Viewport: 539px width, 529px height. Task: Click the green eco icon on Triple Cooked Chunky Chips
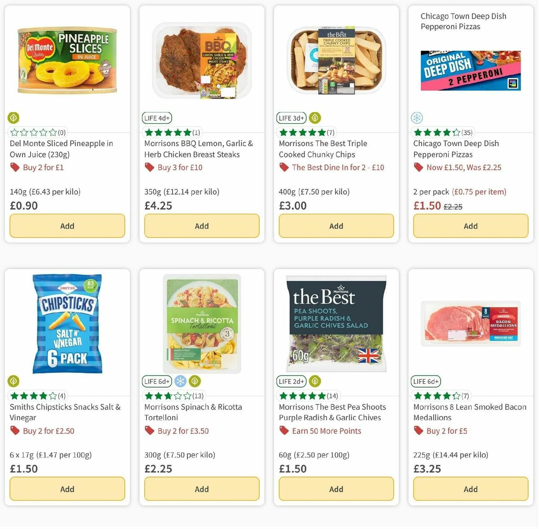tap(315, 118)
